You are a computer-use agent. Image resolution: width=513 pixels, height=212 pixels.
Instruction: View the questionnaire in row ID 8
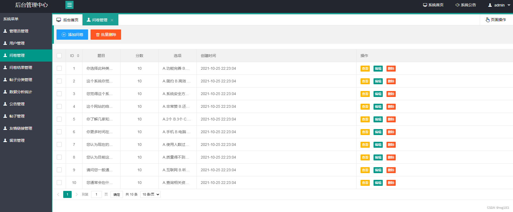365,157
